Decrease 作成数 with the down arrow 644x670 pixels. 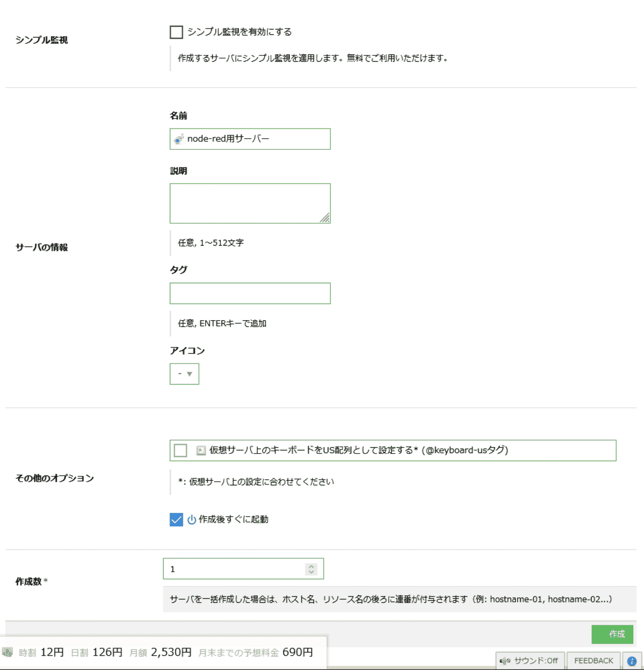click(311, 572)
